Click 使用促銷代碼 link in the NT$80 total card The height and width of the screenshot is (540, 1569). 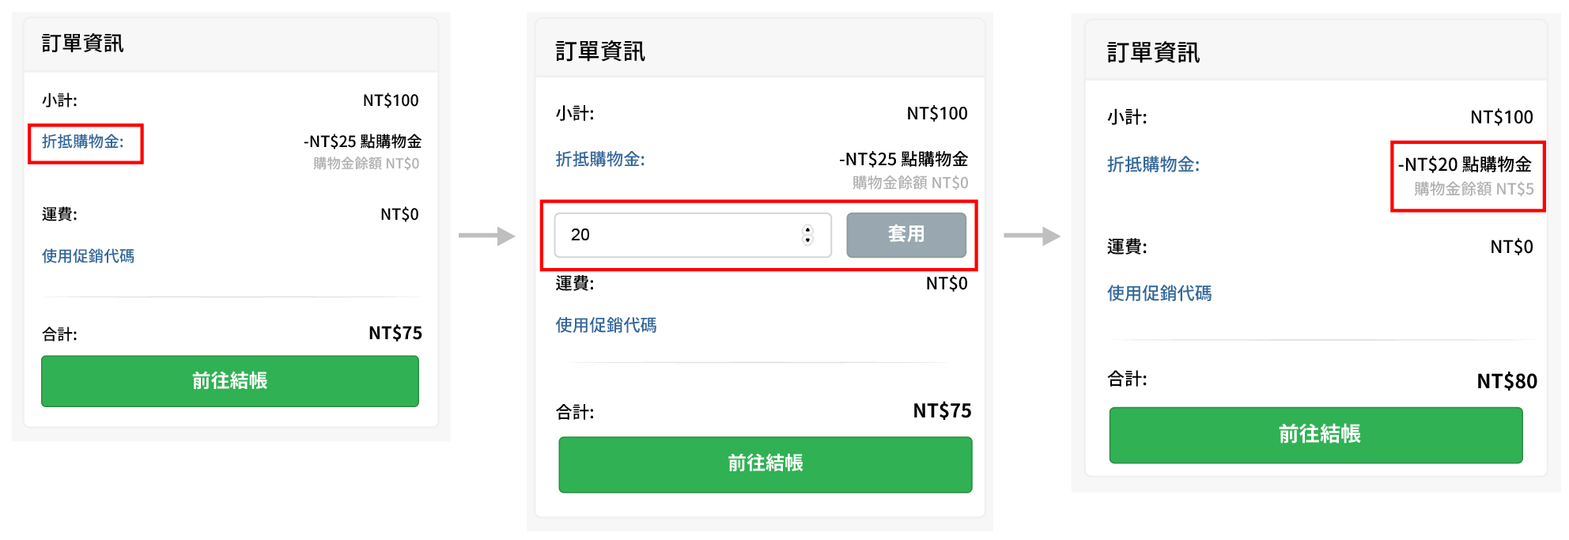coord(1159,293)
